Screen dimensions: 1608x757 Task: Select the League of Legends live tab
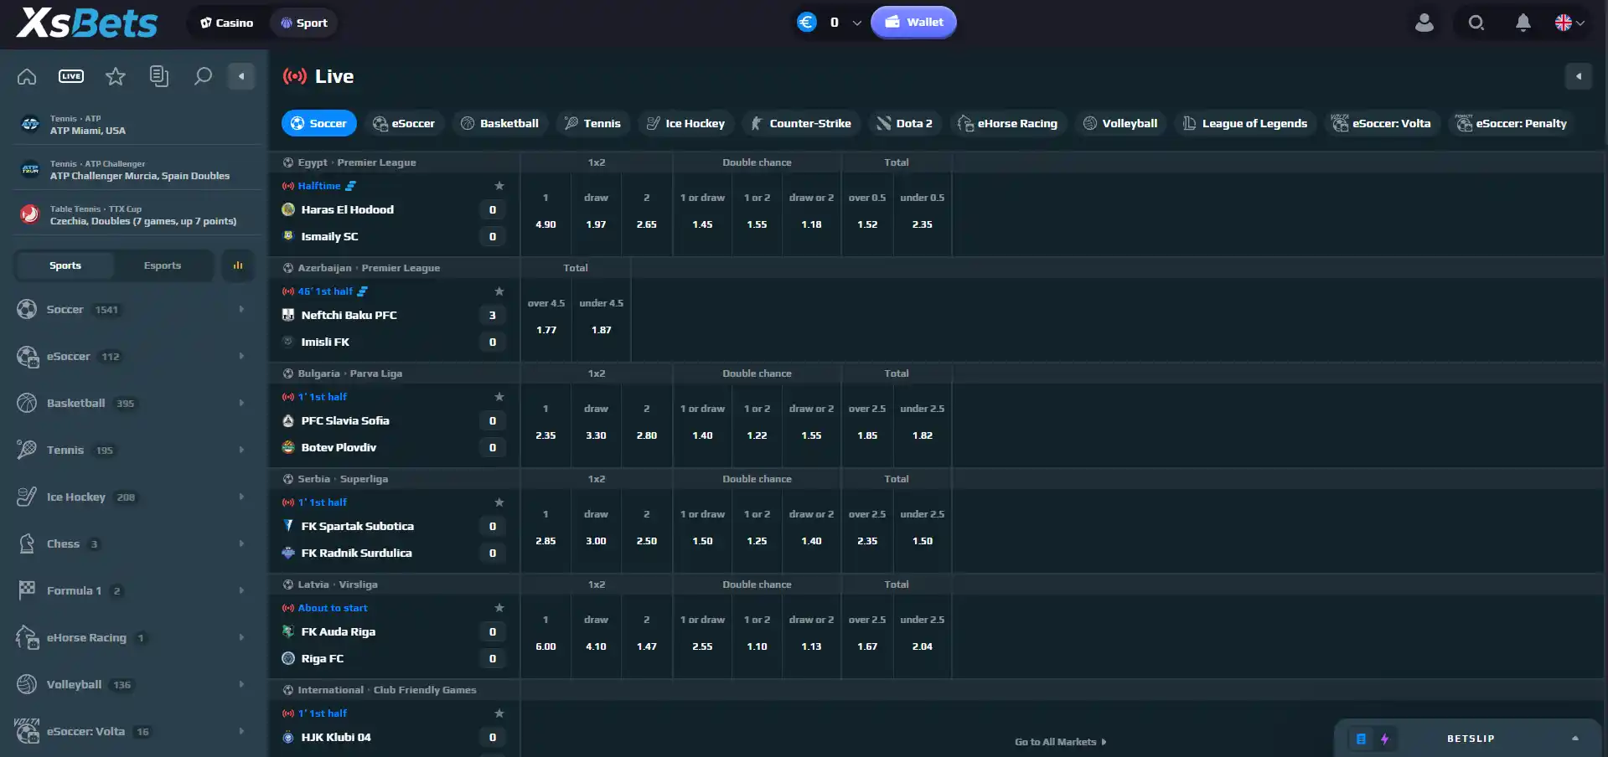[1245, 123]
